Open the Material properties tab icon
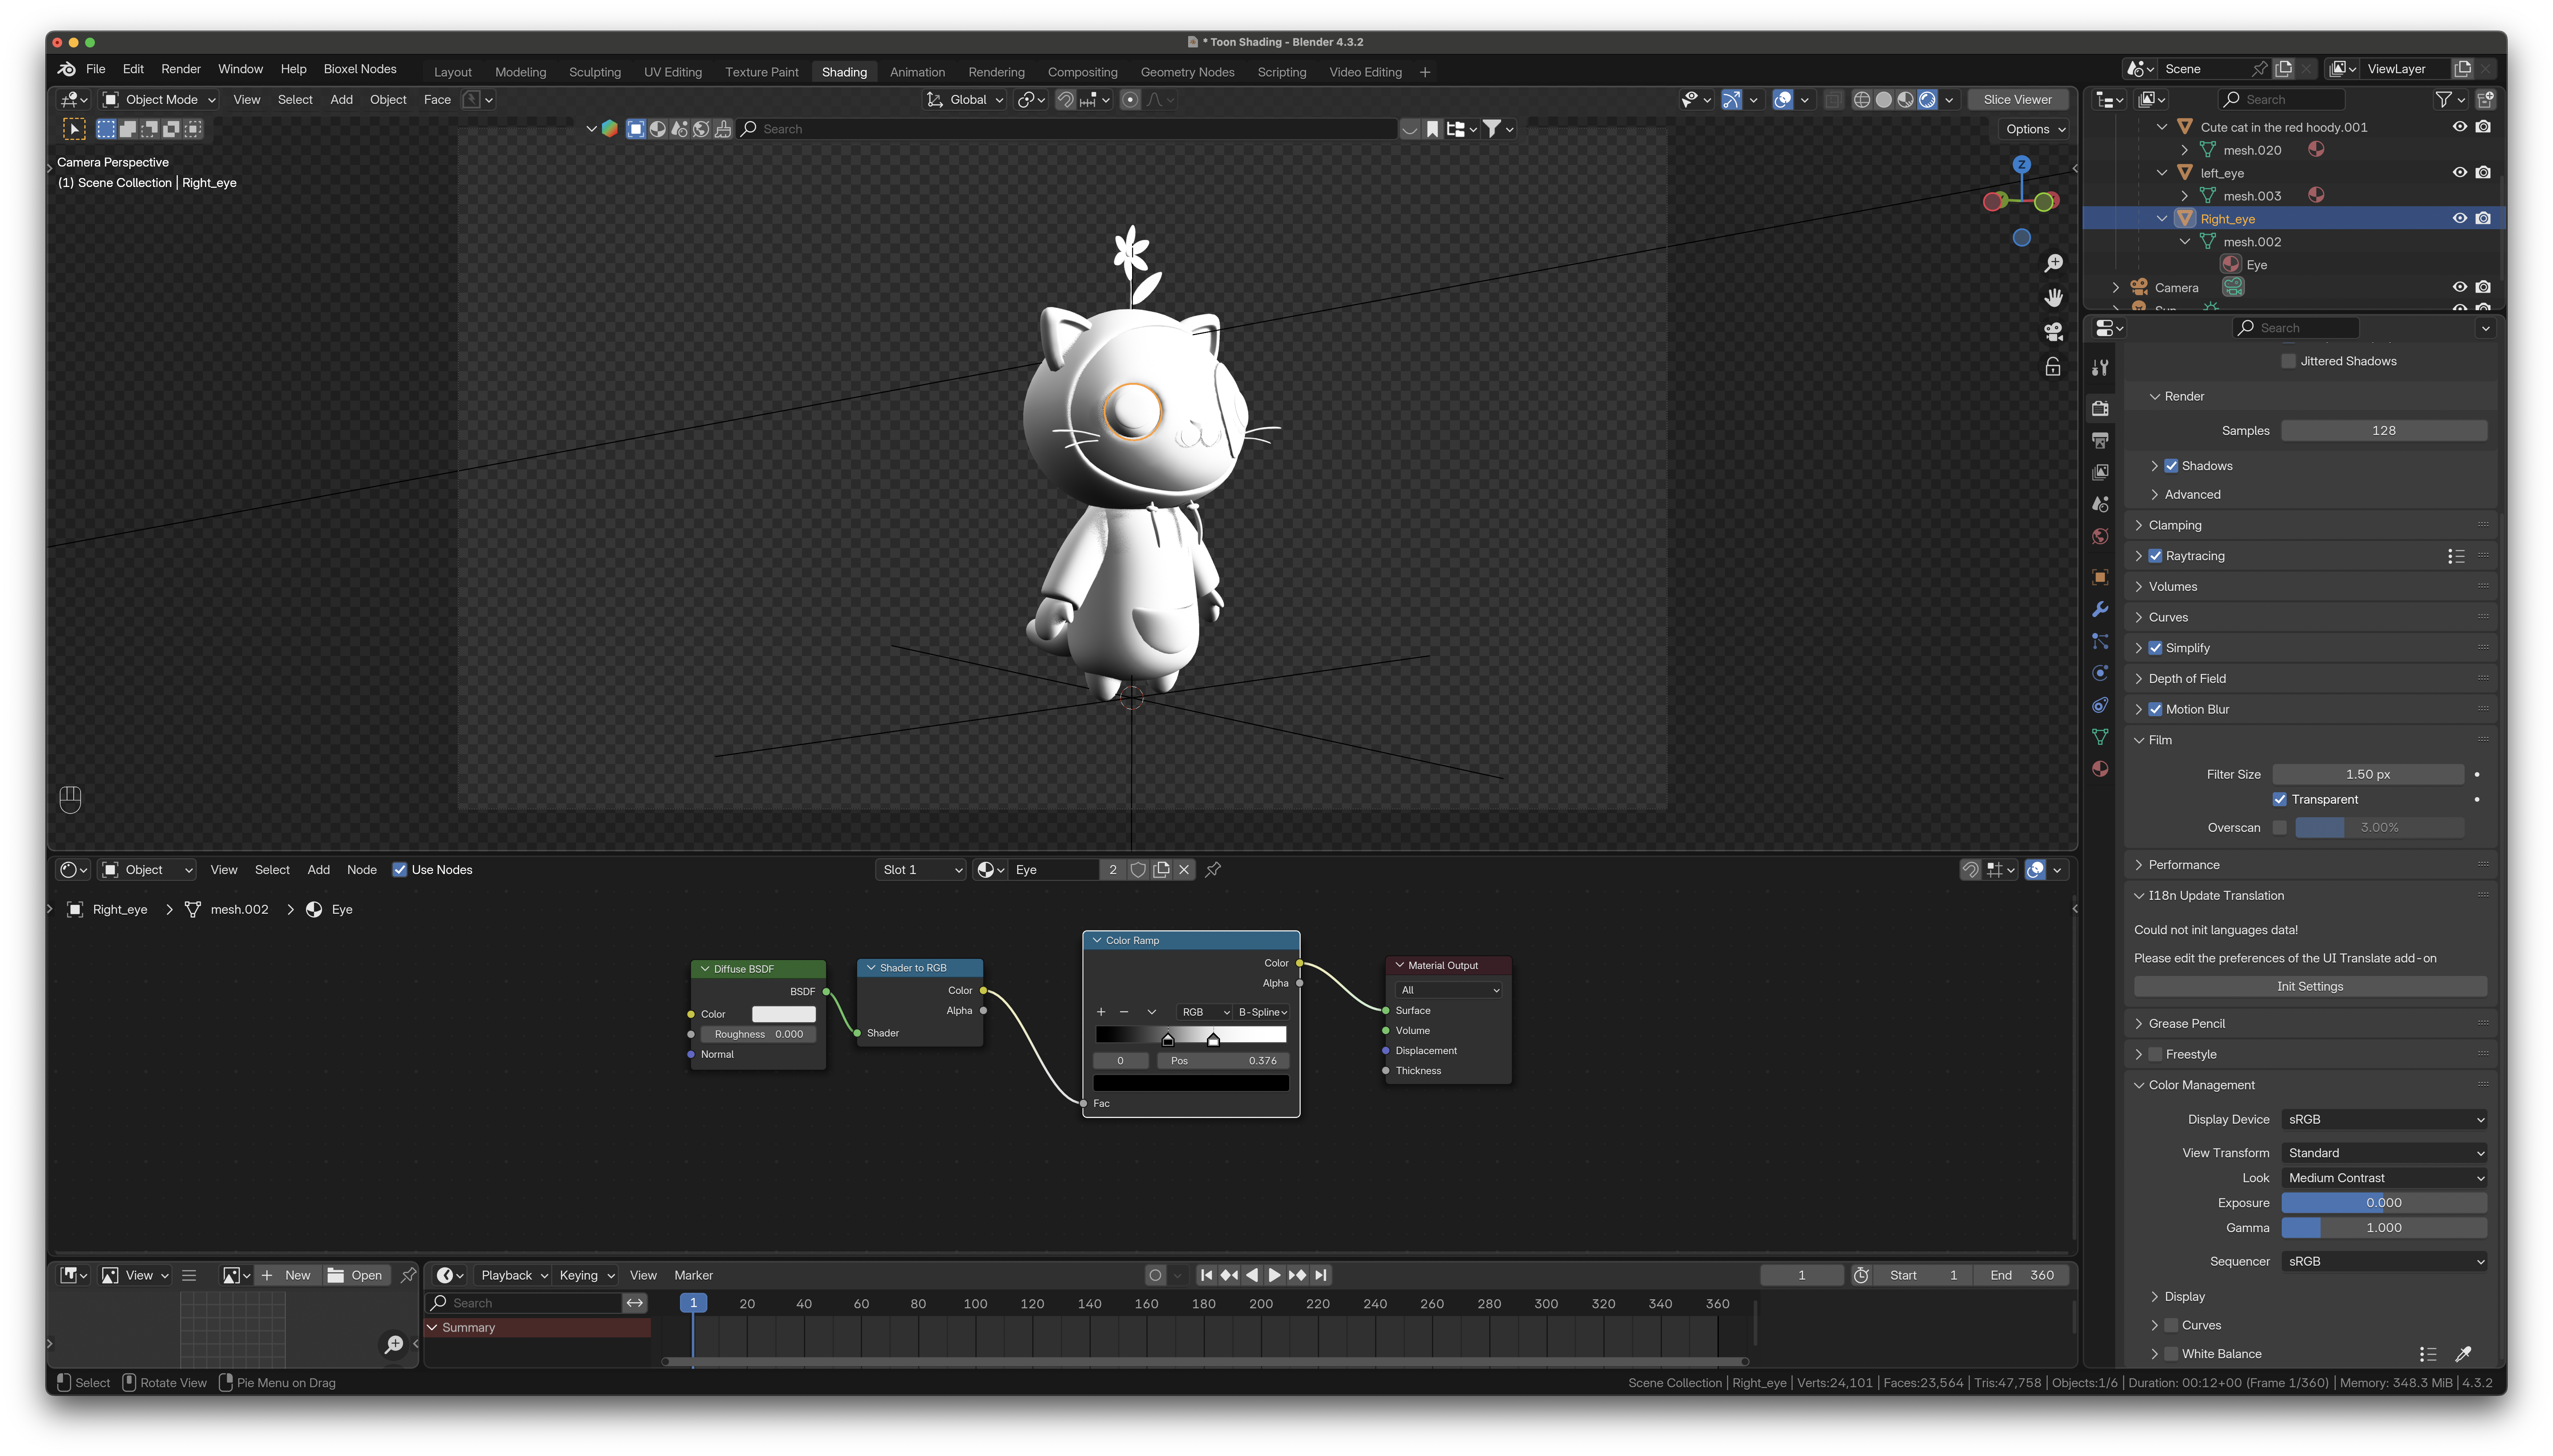This screenshot has height=1456, width=2553. [x=2100, y=768]
